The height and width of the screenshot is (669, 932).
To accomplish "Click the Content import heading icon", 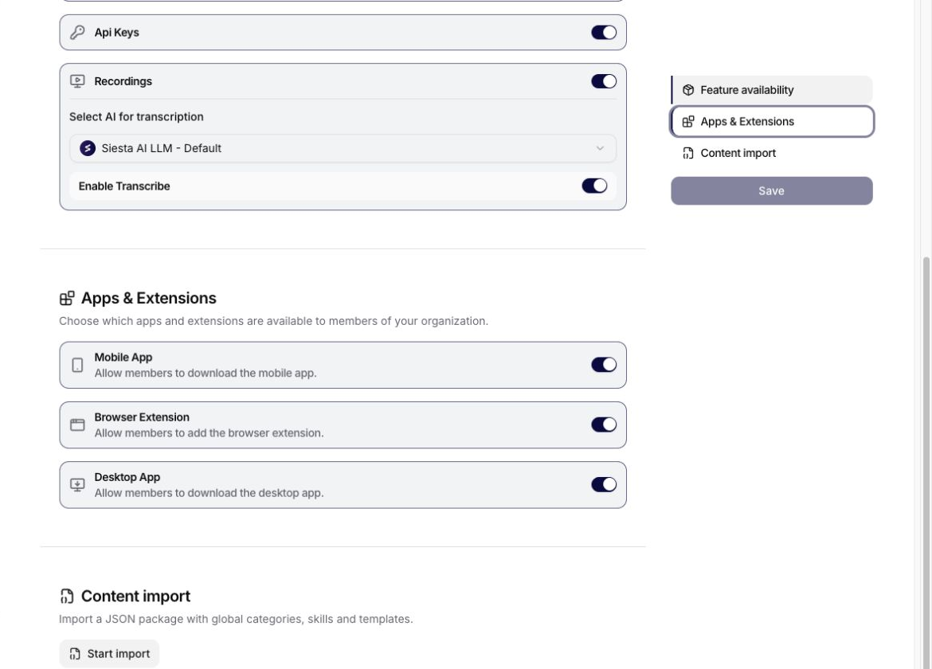I will click(67, 596).
